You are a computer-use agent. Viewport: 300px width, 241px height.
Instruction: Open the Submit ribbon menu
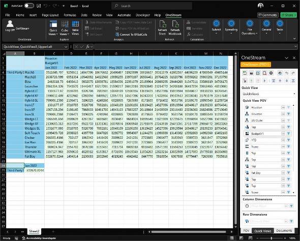click(217, 27)
